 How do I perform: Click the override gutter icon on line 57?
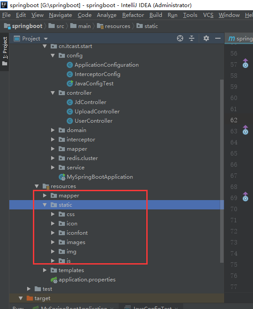[x=245, y=63]
